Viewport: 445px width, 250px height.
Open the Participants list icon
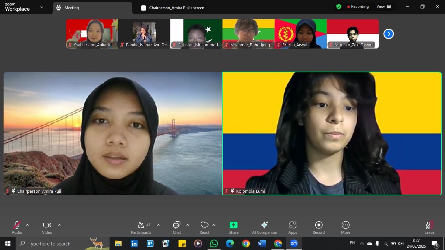click(141, 225)
